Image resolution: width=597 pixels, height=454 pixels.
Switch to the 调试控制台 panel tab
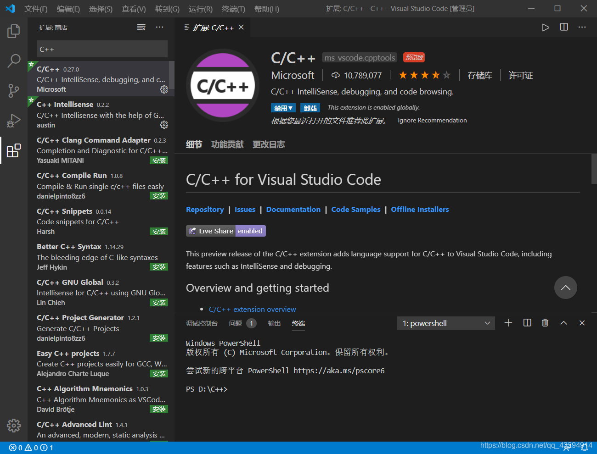pyautogui.click(x=202, y=323)
